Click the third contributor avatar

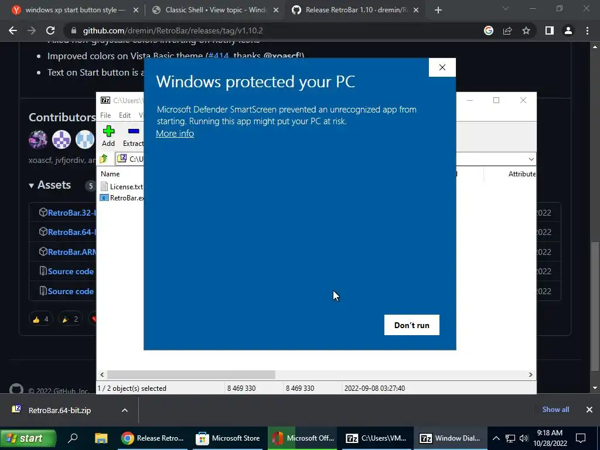[x=85, y=139]
